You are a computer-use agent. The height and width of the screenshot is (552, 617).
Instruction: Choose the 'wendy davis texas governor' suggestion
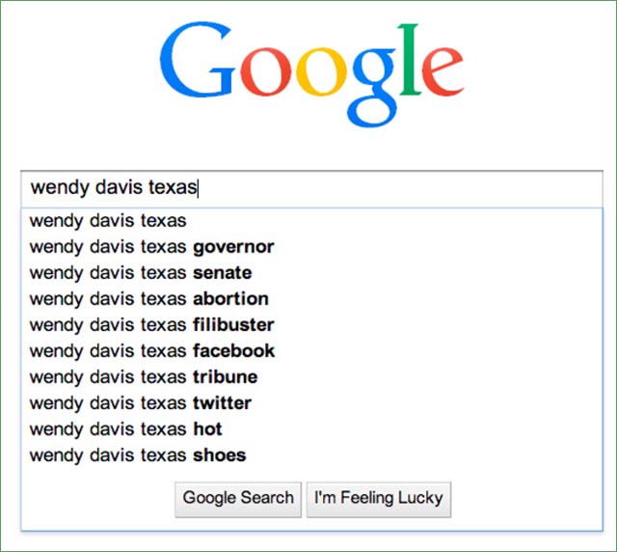click(x=151, y=247)
